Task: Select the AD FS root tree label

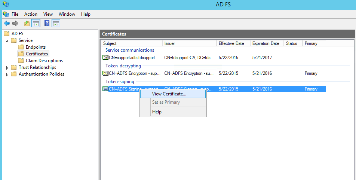Action: 18,34
